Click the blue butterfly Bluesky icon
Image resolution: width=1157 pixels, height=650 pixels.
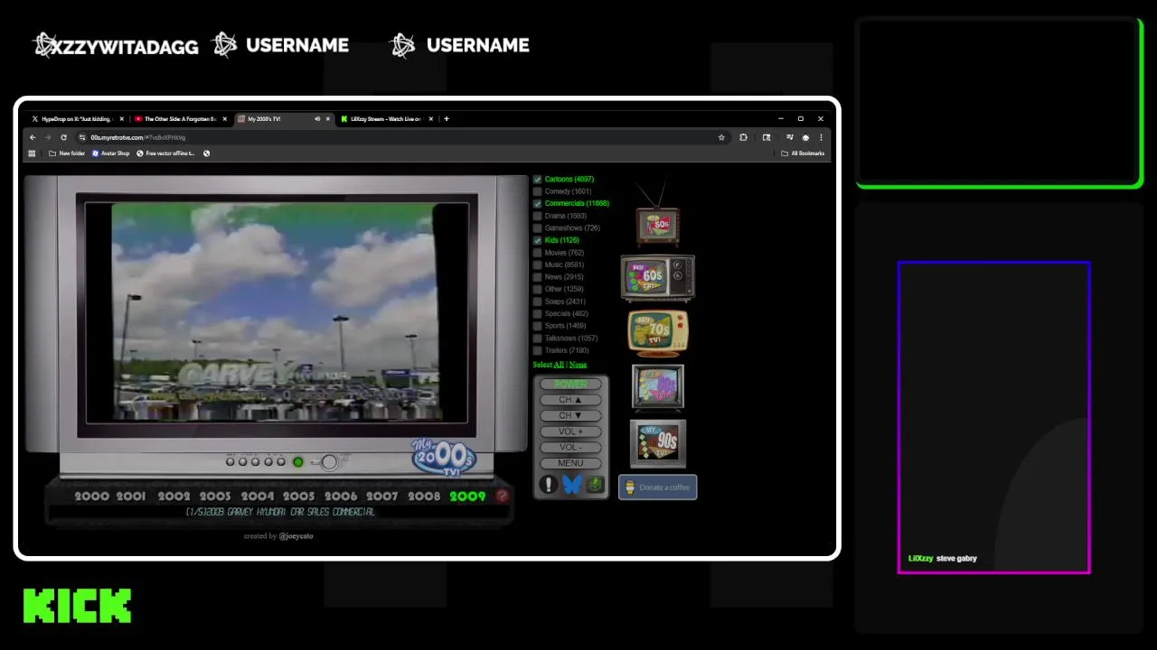(x=571, y=485)
